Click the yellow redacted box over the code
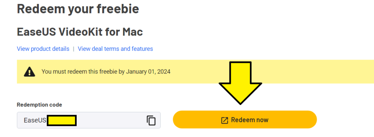This screenshot has height=137, width=374. click(x=62, y=120)
